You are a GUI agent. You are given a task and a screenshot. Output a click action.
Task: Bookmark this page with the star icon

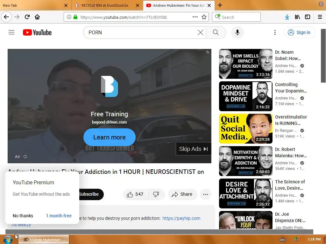tap(204, 17)
